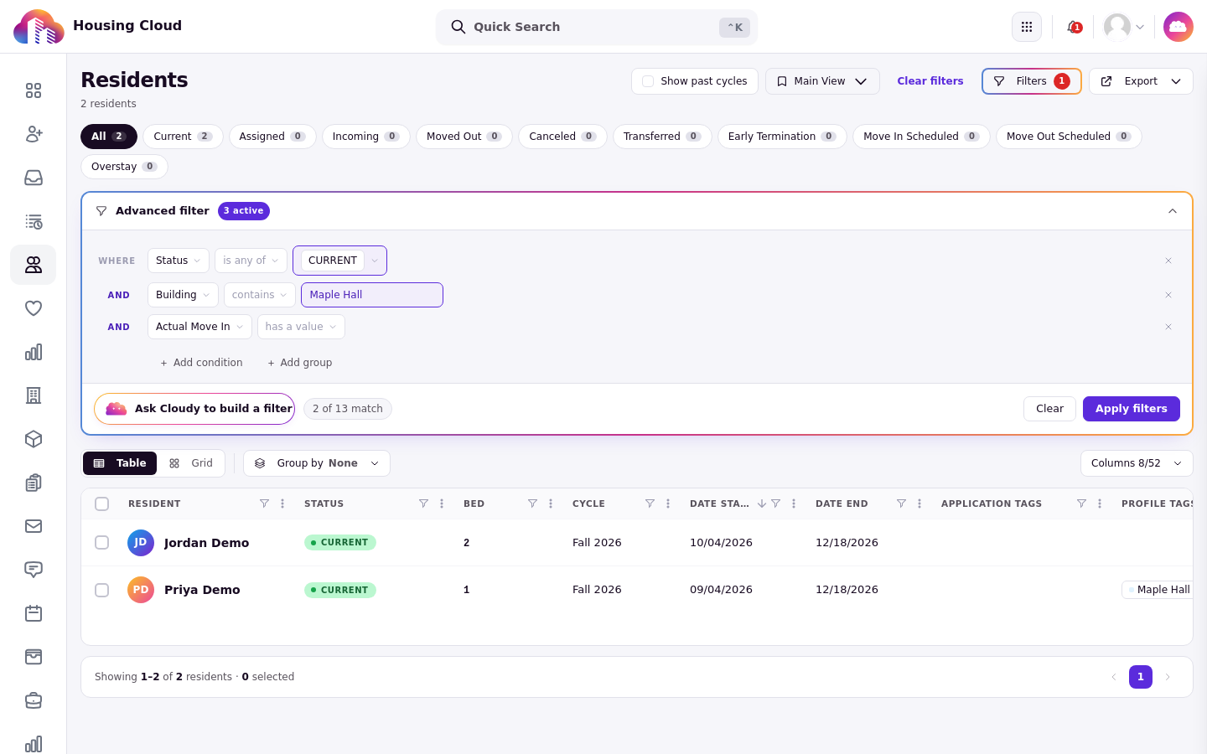Open the calendar icon in the sidebar
Viewport: 1207px width, 754px height.
34,613
